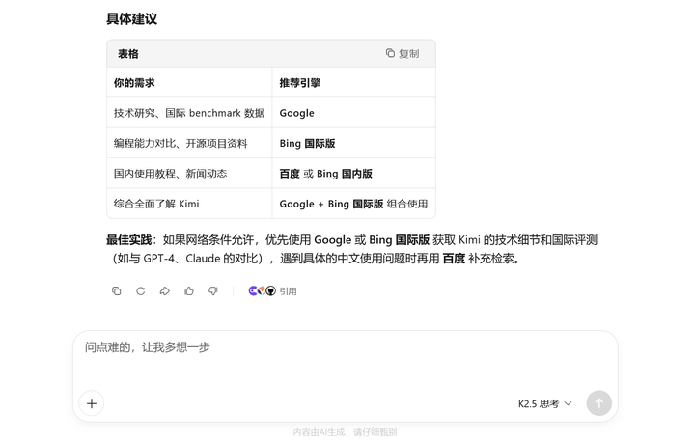695x441 pixels.
Task: Click the 表格 label in table header
Action: tap(128, 54)
